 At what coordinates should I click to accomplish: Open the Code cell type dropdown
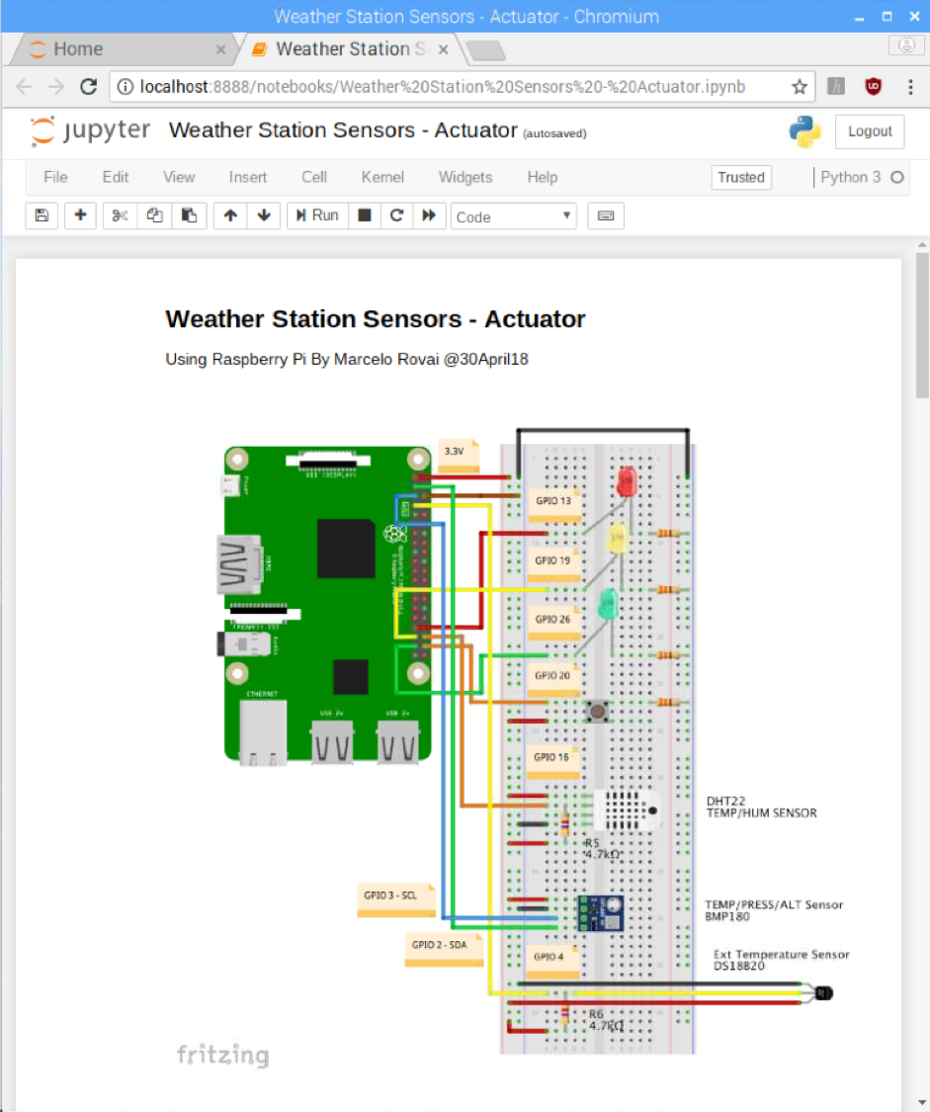pyautogui.click(x=514, y=216)
